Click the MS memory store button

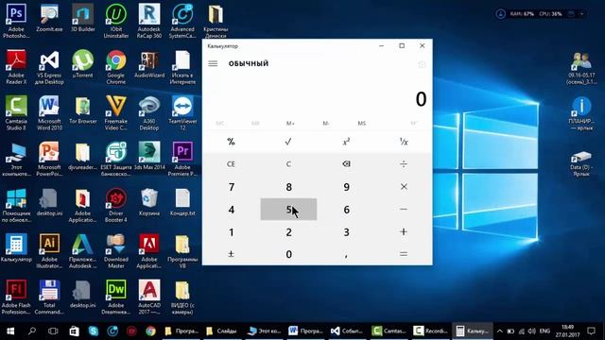pyautogui.click(x=361, y=124)
